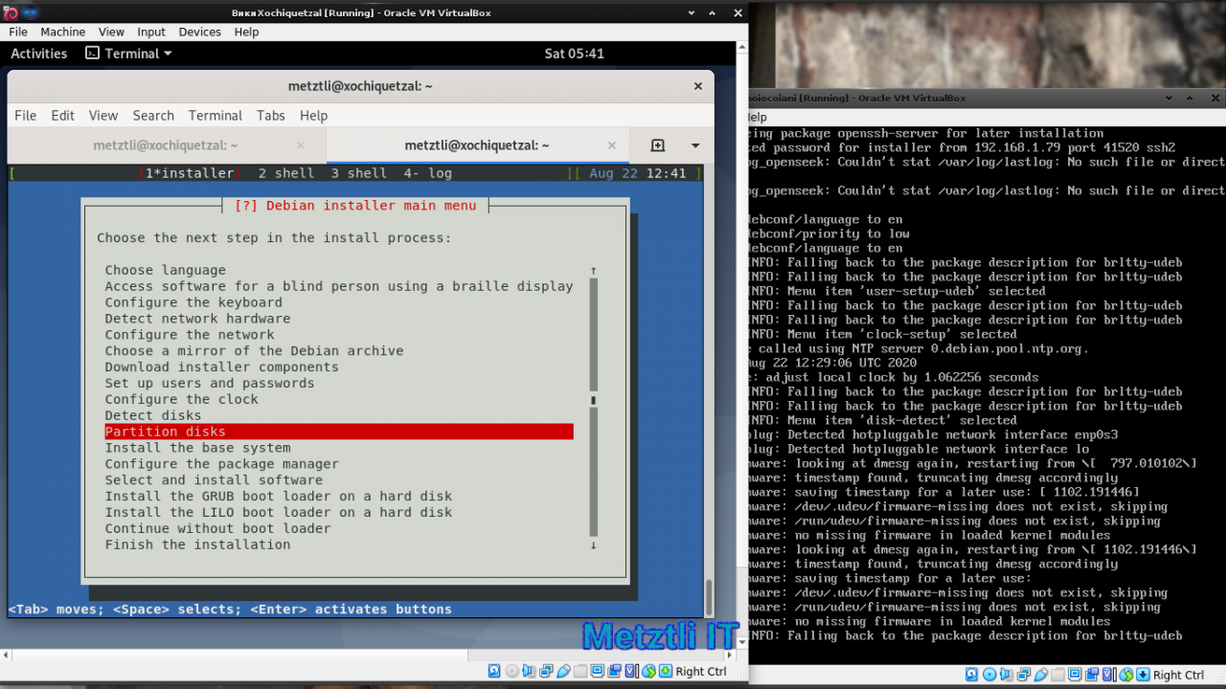Click USB indicator in Xochiquetzal status bar

(x=563, y=671)
